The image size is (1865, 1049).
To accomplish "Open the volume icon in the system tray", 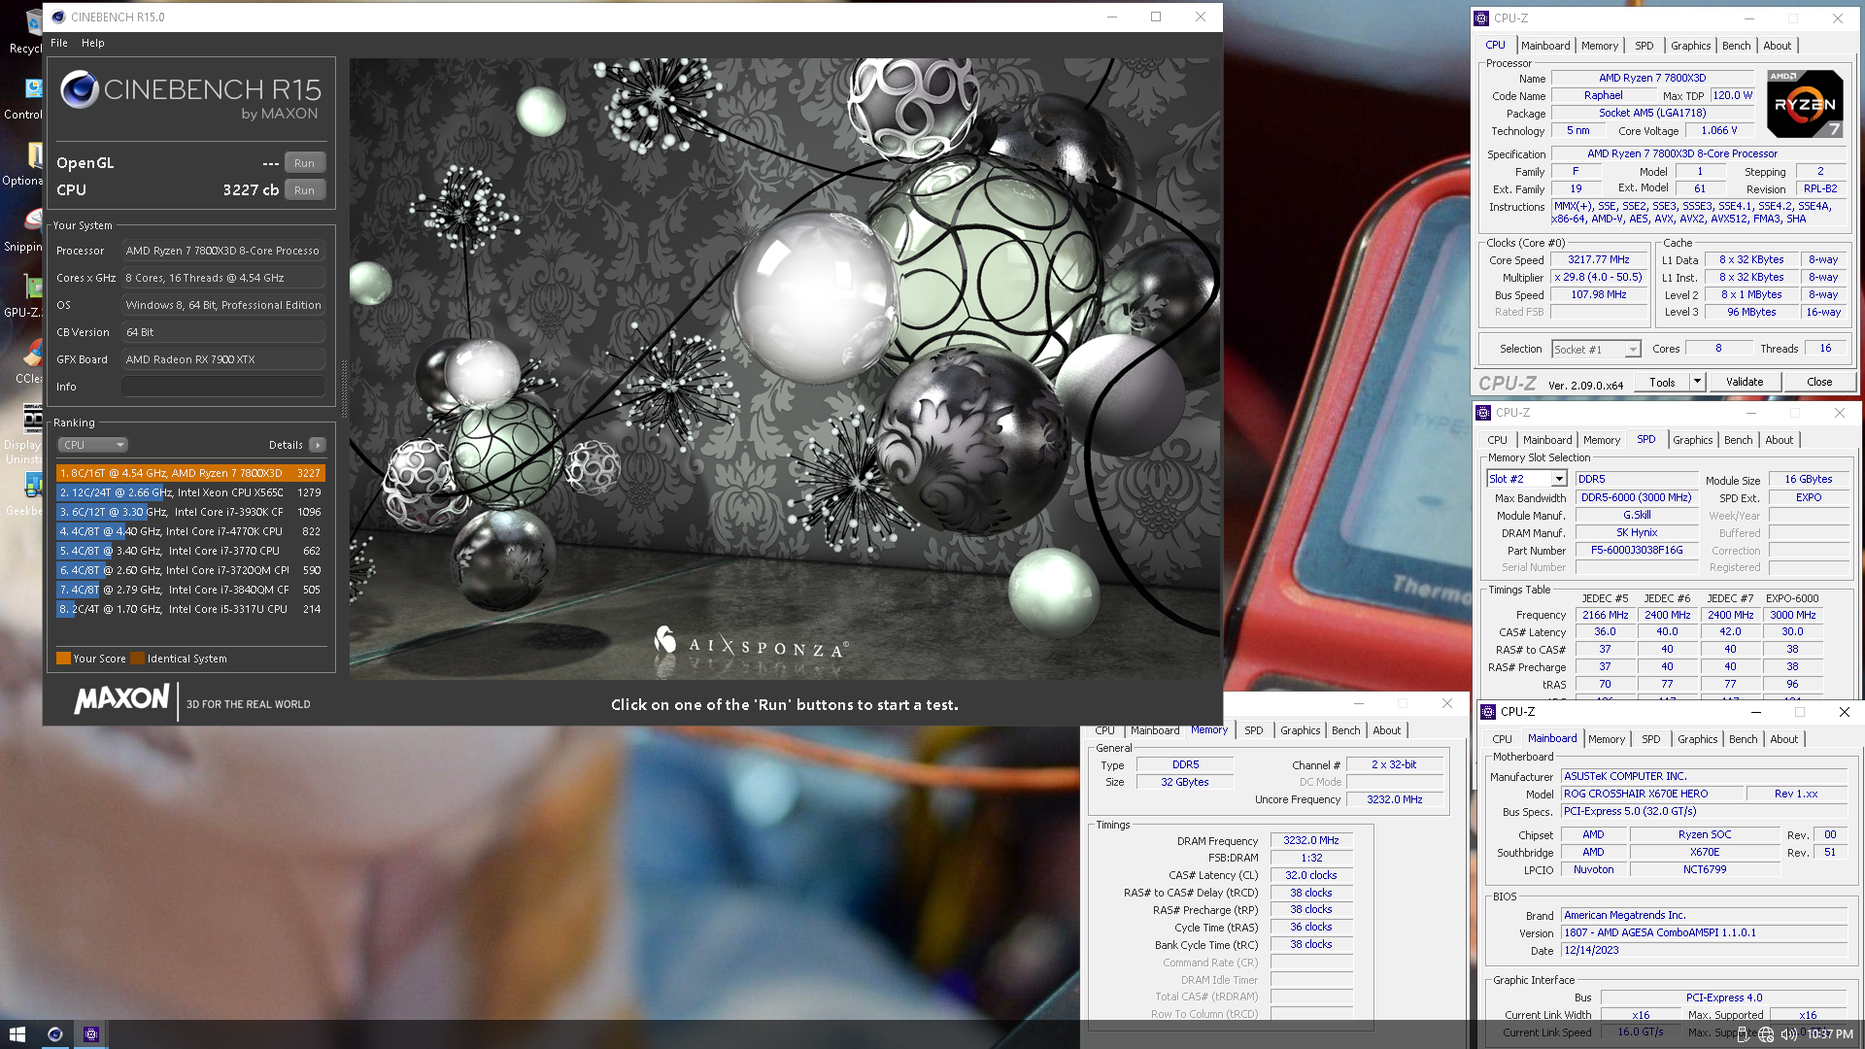I will 1788,1034.
